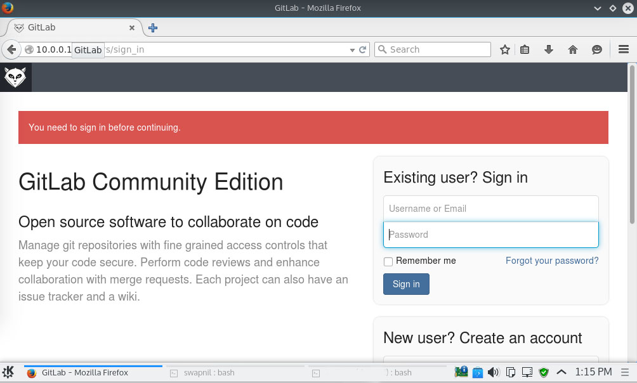
Task: View your reading list via the clipboard icon
Action: point(525,49)
